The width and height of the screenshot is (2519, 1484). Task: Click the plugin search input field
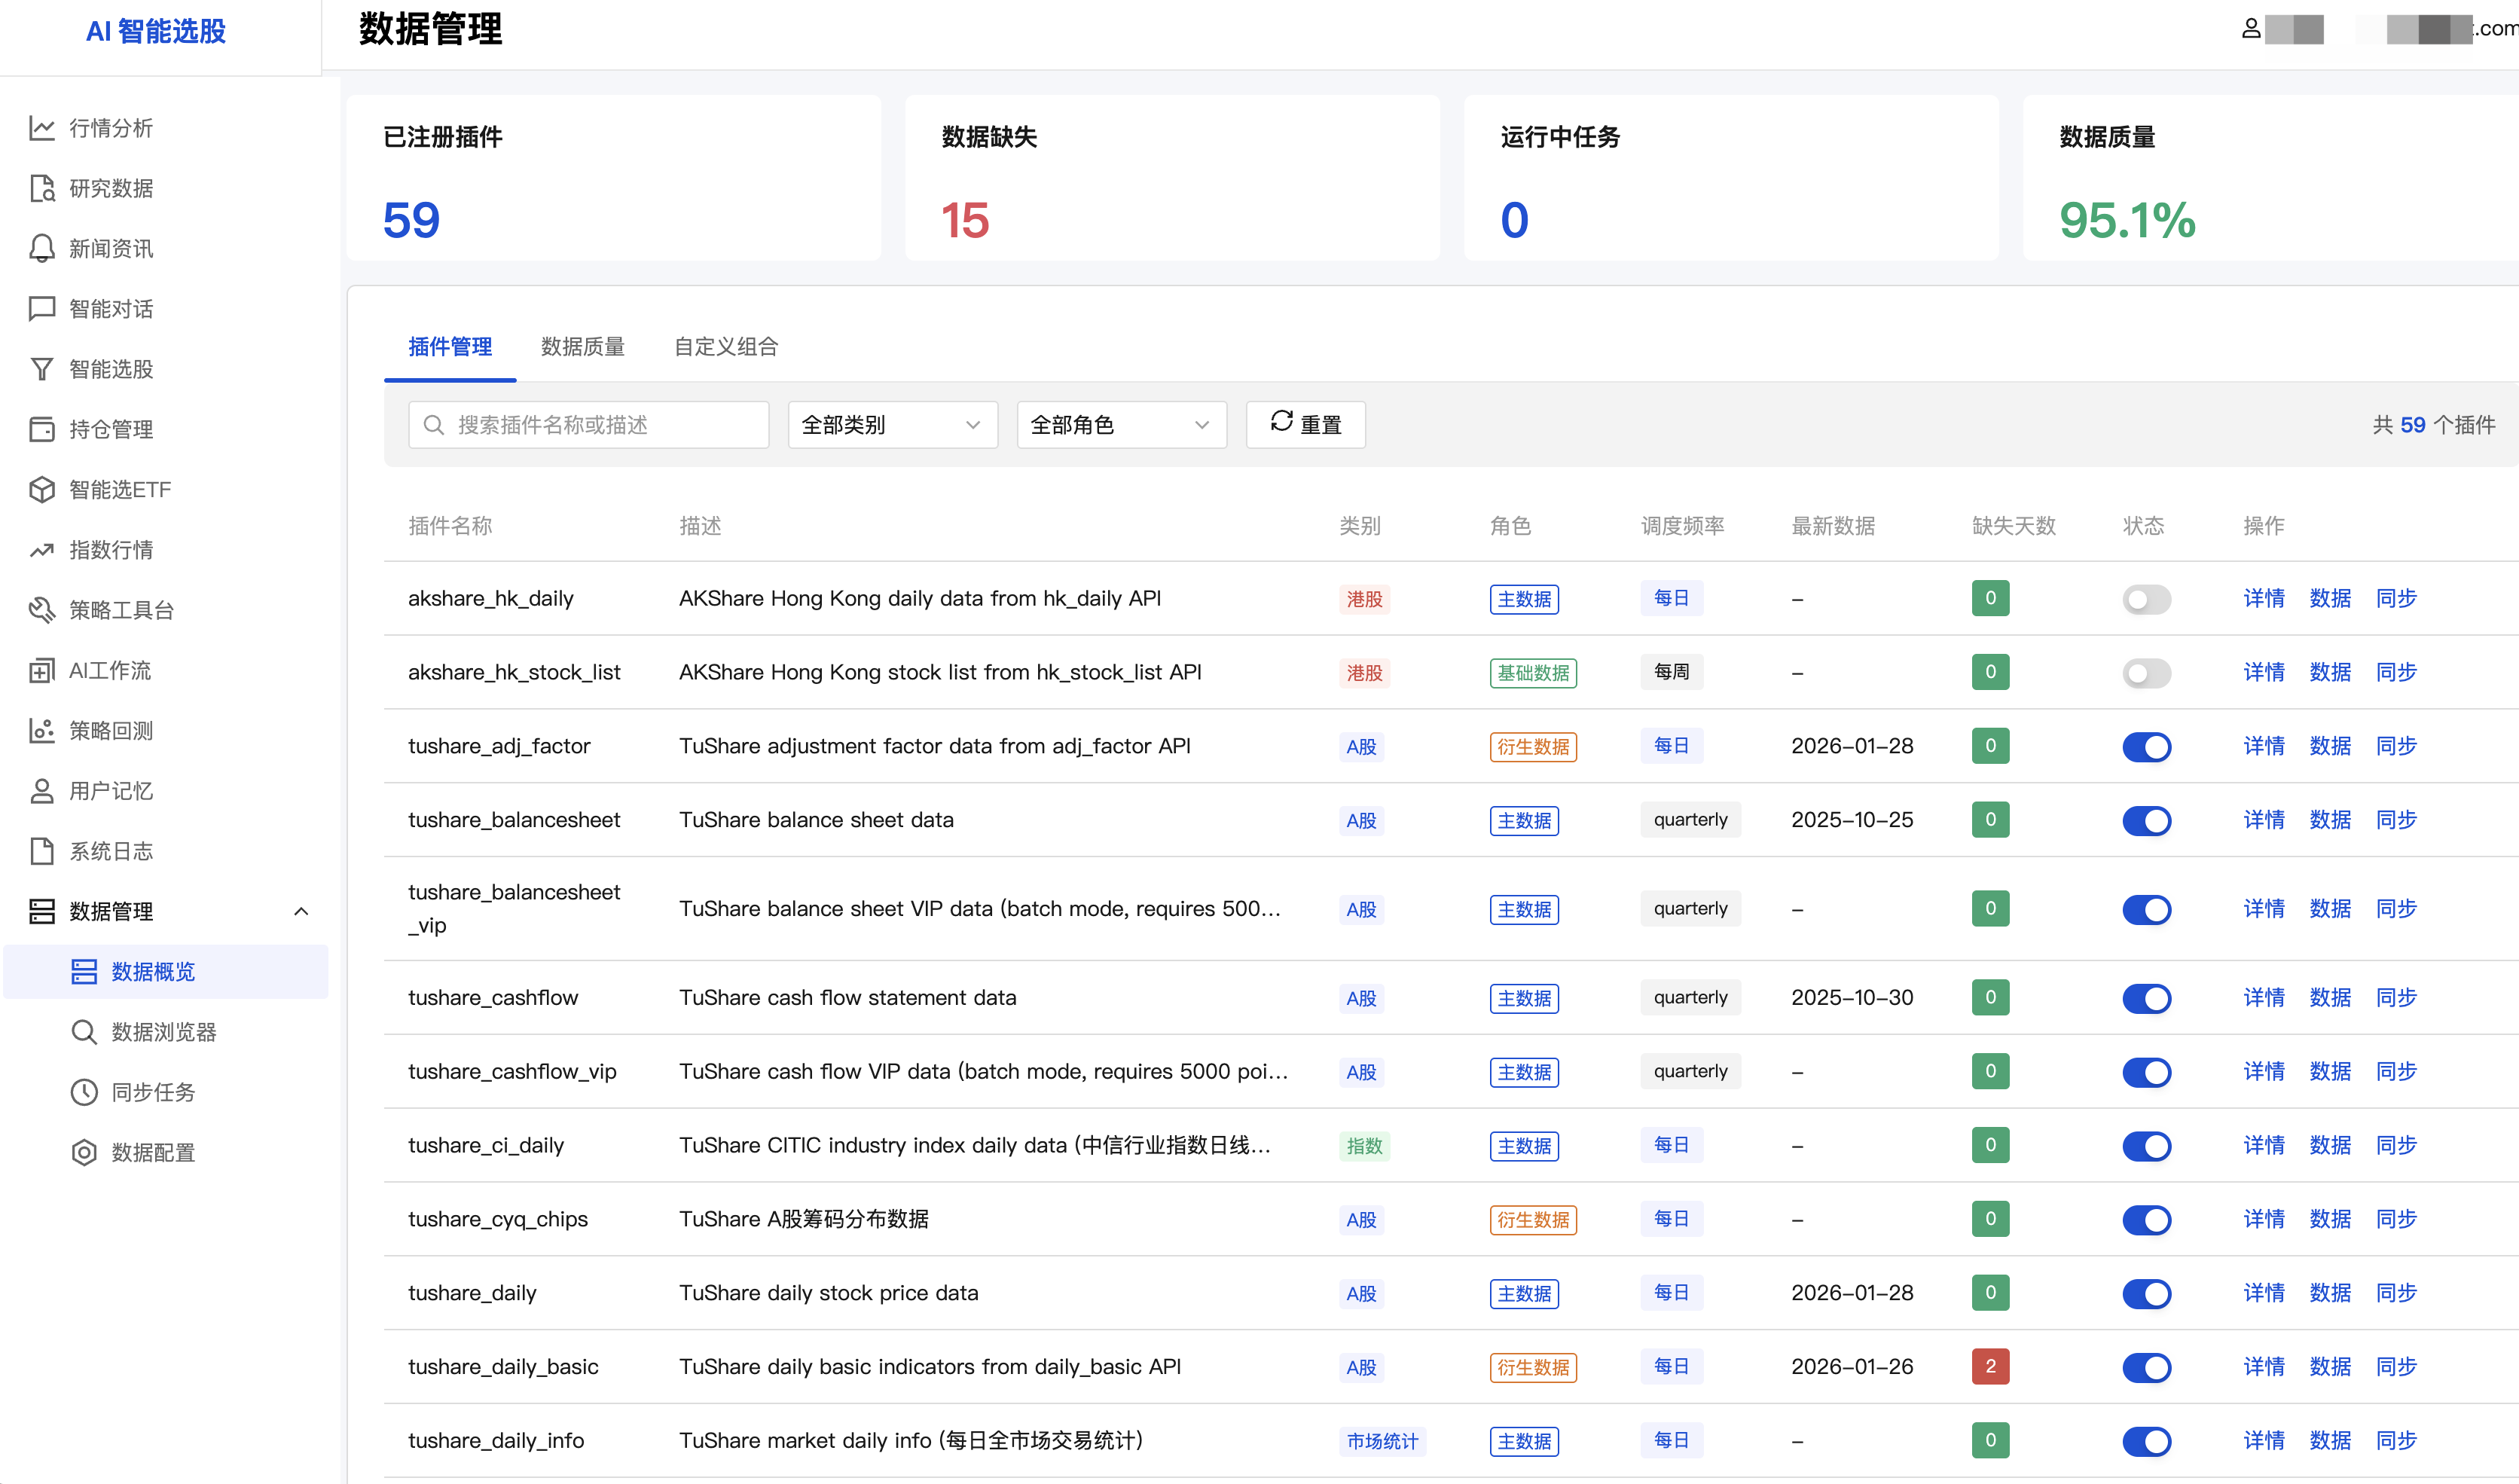pos(588,425)
